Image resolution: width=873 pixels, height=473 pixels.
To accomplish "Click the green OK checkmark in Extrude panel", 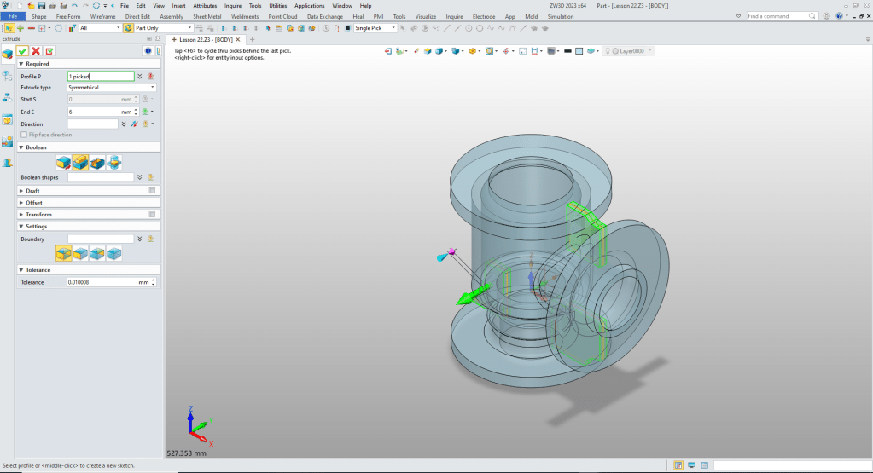I will [23, 51].
